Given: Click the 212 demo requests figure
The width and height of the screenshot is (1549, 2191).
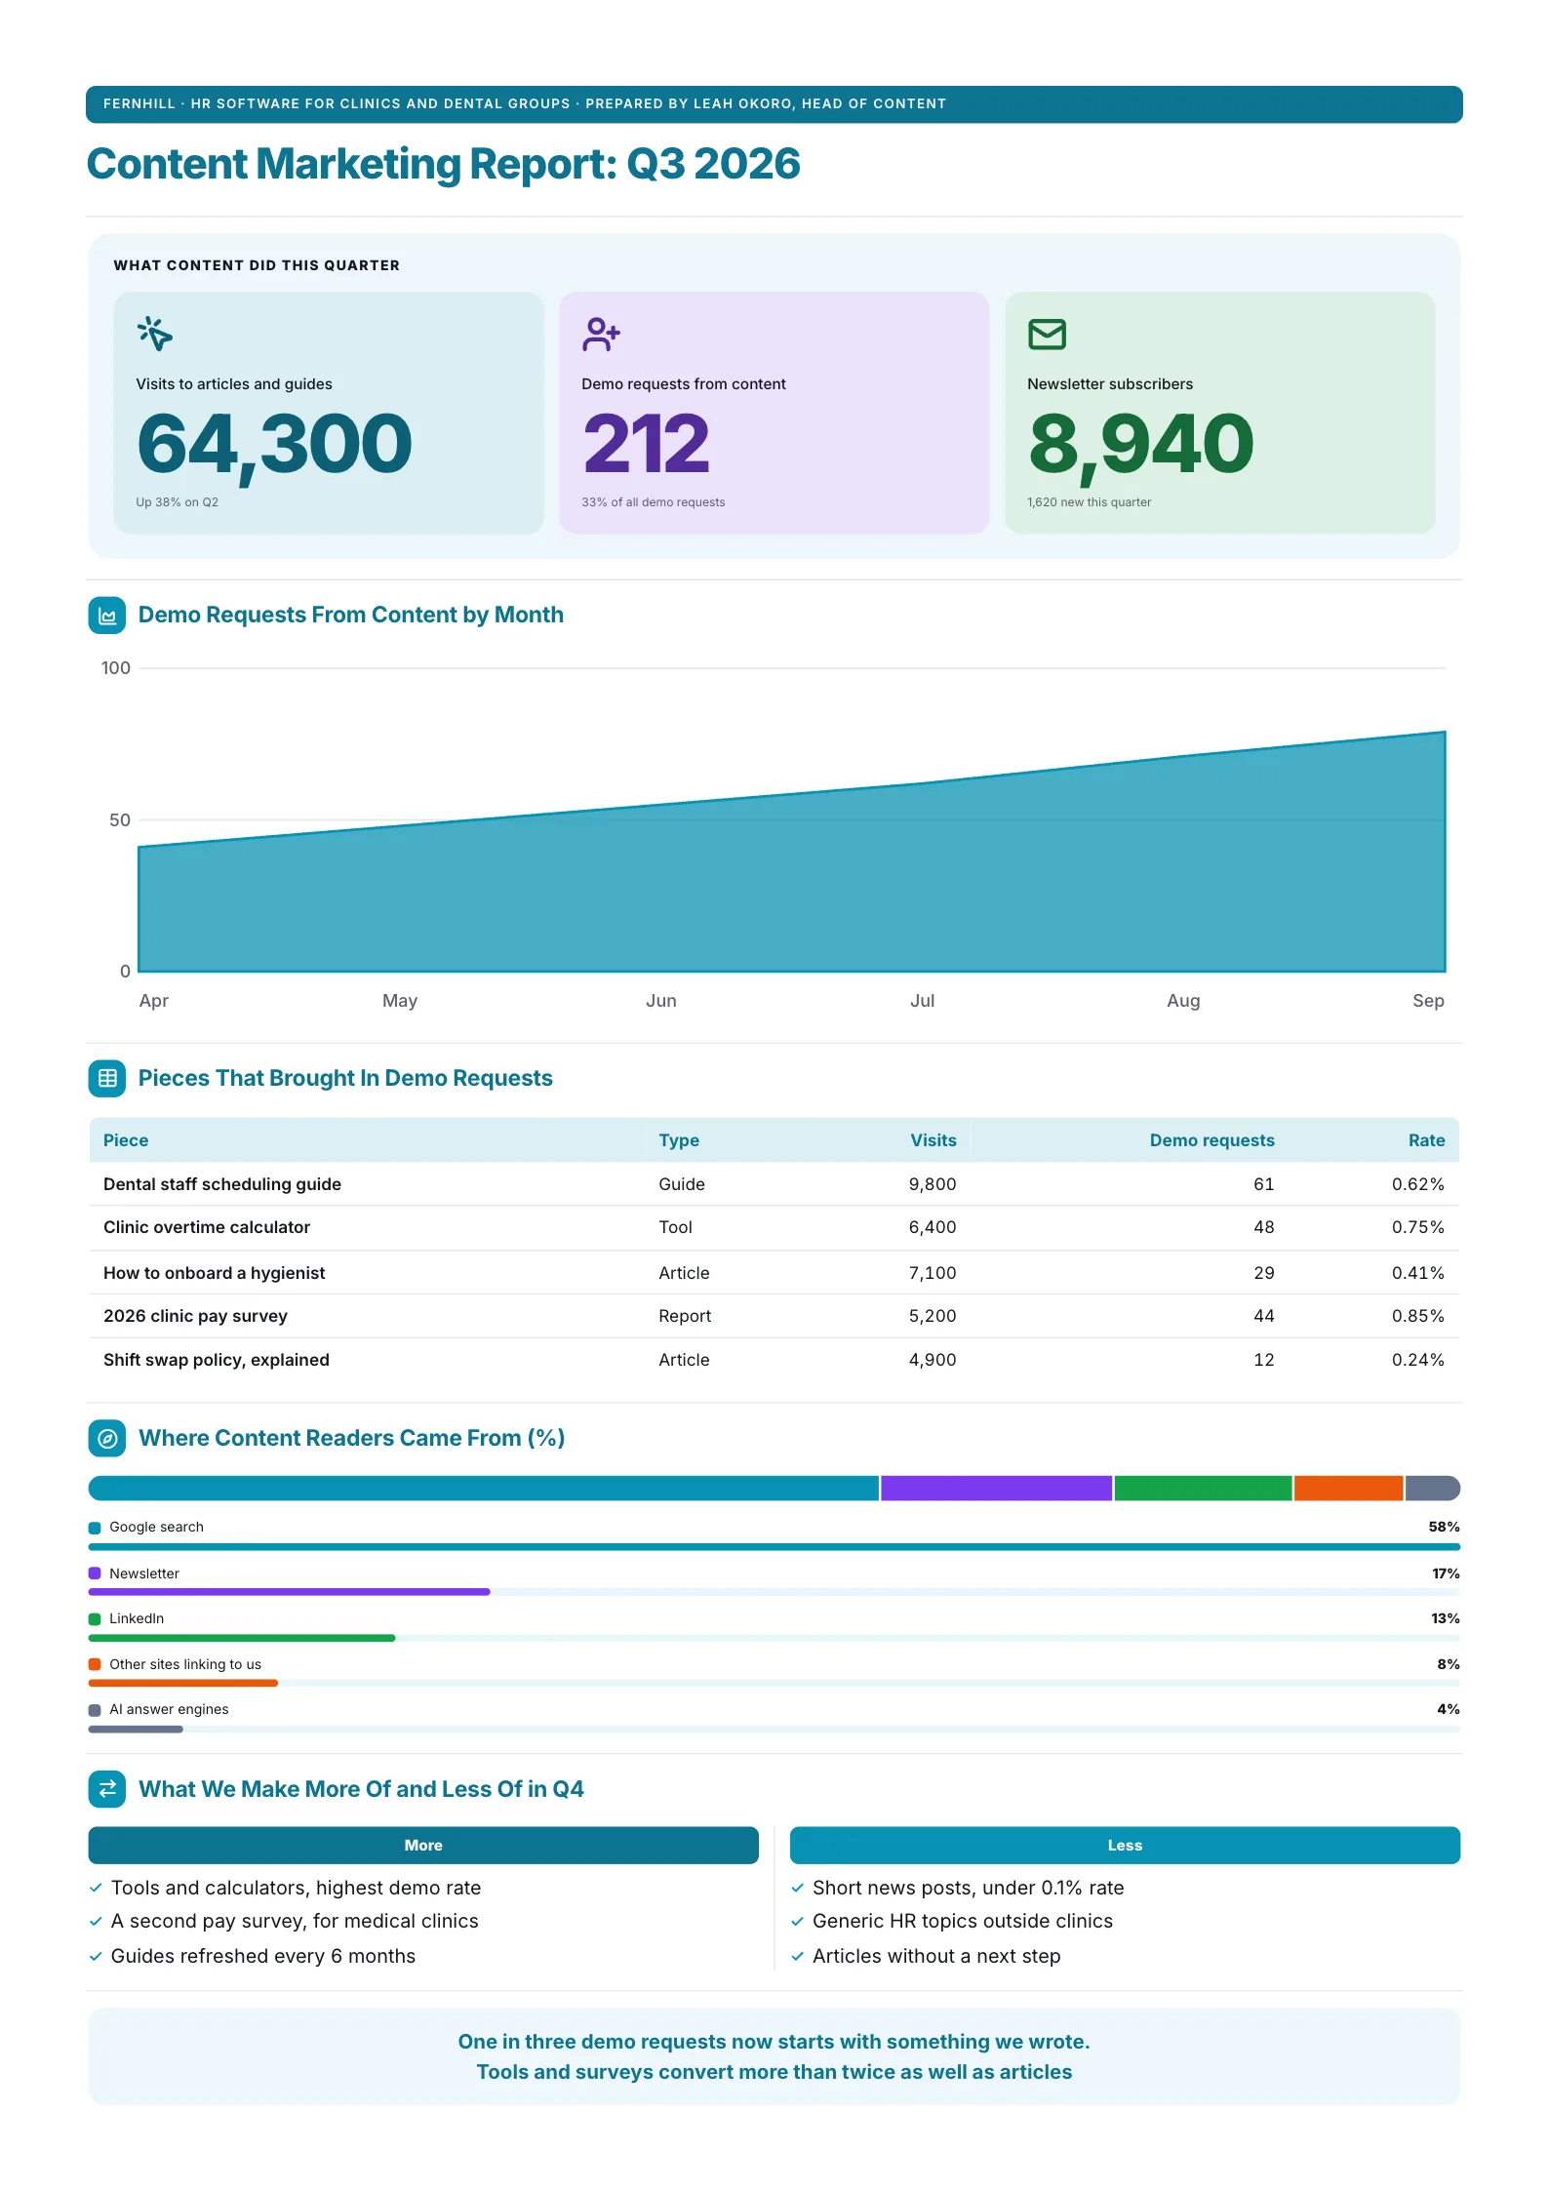Looking at the screenshot, I should (x=646, y=445).
